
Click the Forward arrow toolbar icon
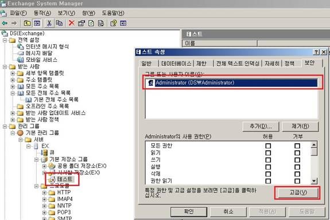click(x=14, y=23)
